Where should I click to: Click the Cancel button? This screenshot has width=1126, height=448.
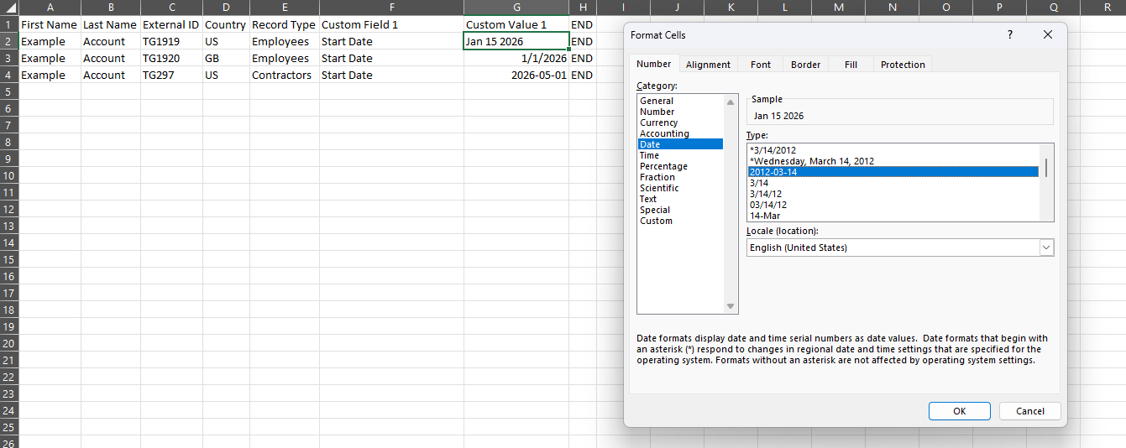(x=1030, y=411)
